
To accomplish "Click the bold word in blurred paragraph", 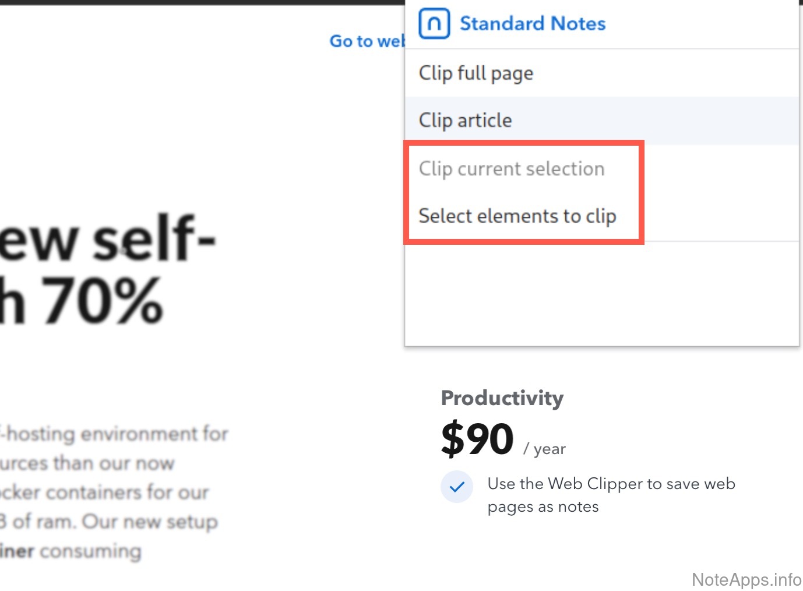I will coord(17,551).
